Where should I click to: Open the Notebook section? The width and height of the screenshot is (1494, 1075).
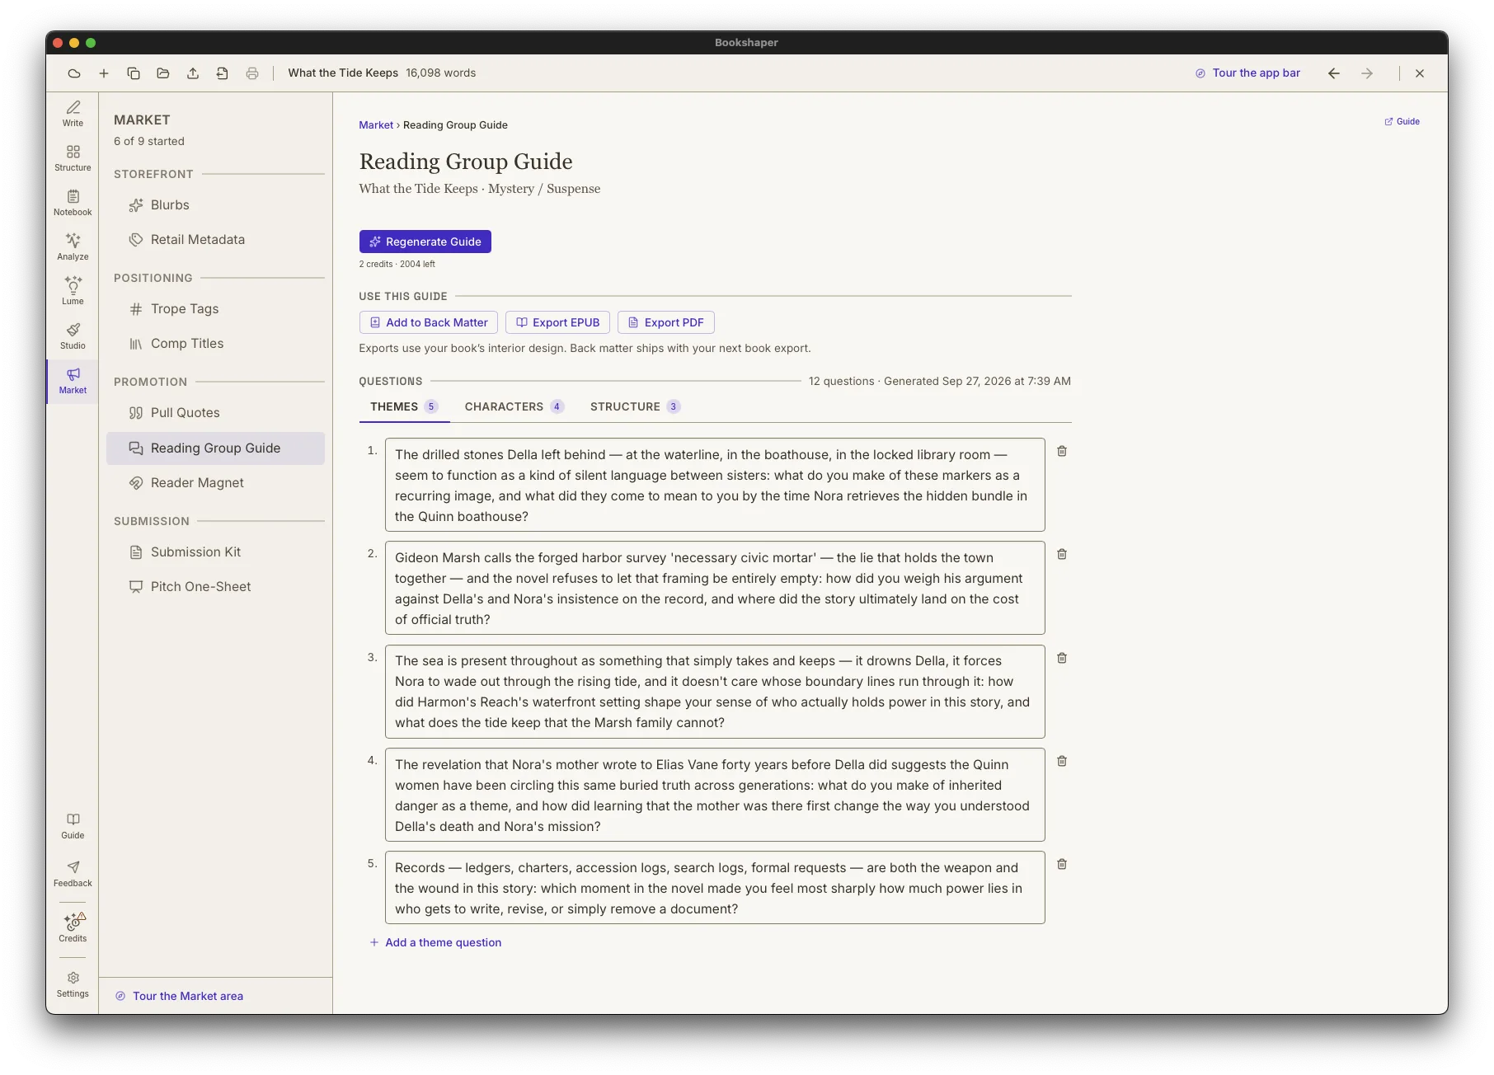coord(73,203)
